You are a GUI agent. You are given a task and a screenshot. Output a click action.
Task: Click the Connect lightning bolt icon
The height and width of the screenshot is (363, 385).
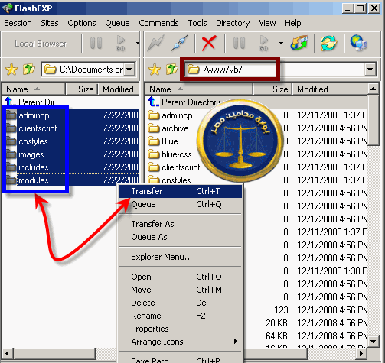(155, 43)
